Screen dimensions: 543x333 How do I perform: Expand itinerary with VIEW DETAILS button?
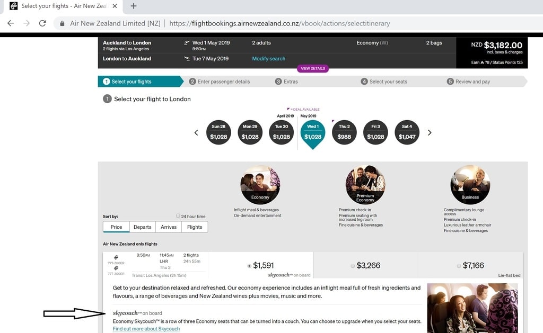[313, 68]
